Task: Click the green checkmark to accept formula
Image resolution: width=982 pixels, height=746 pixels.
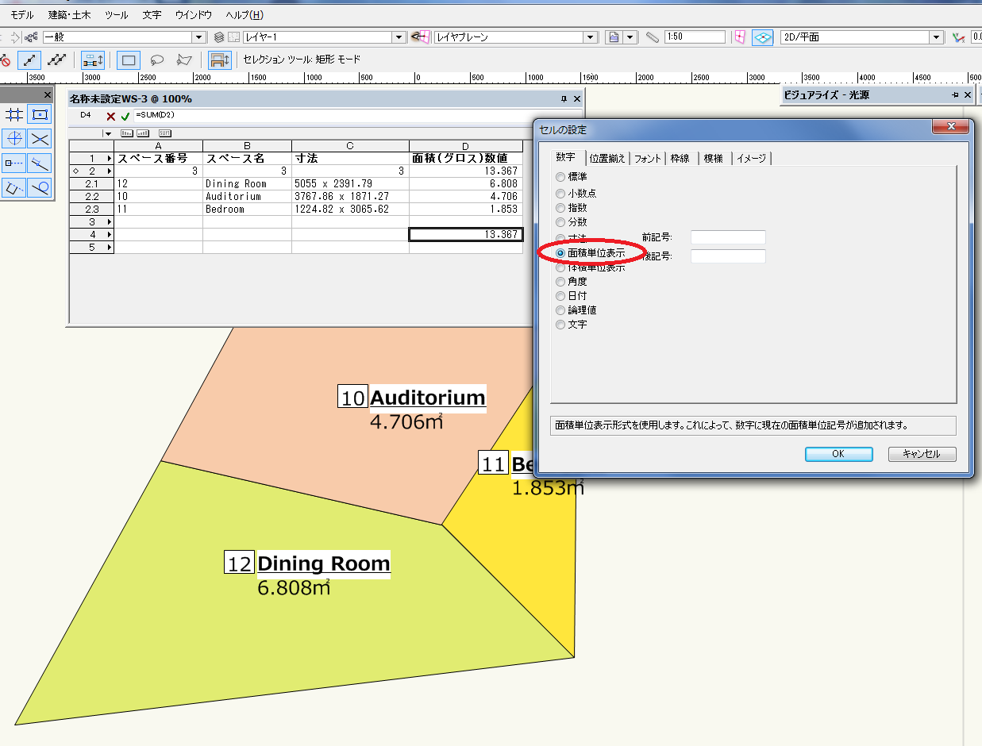Action: click(x=125, y=116)
